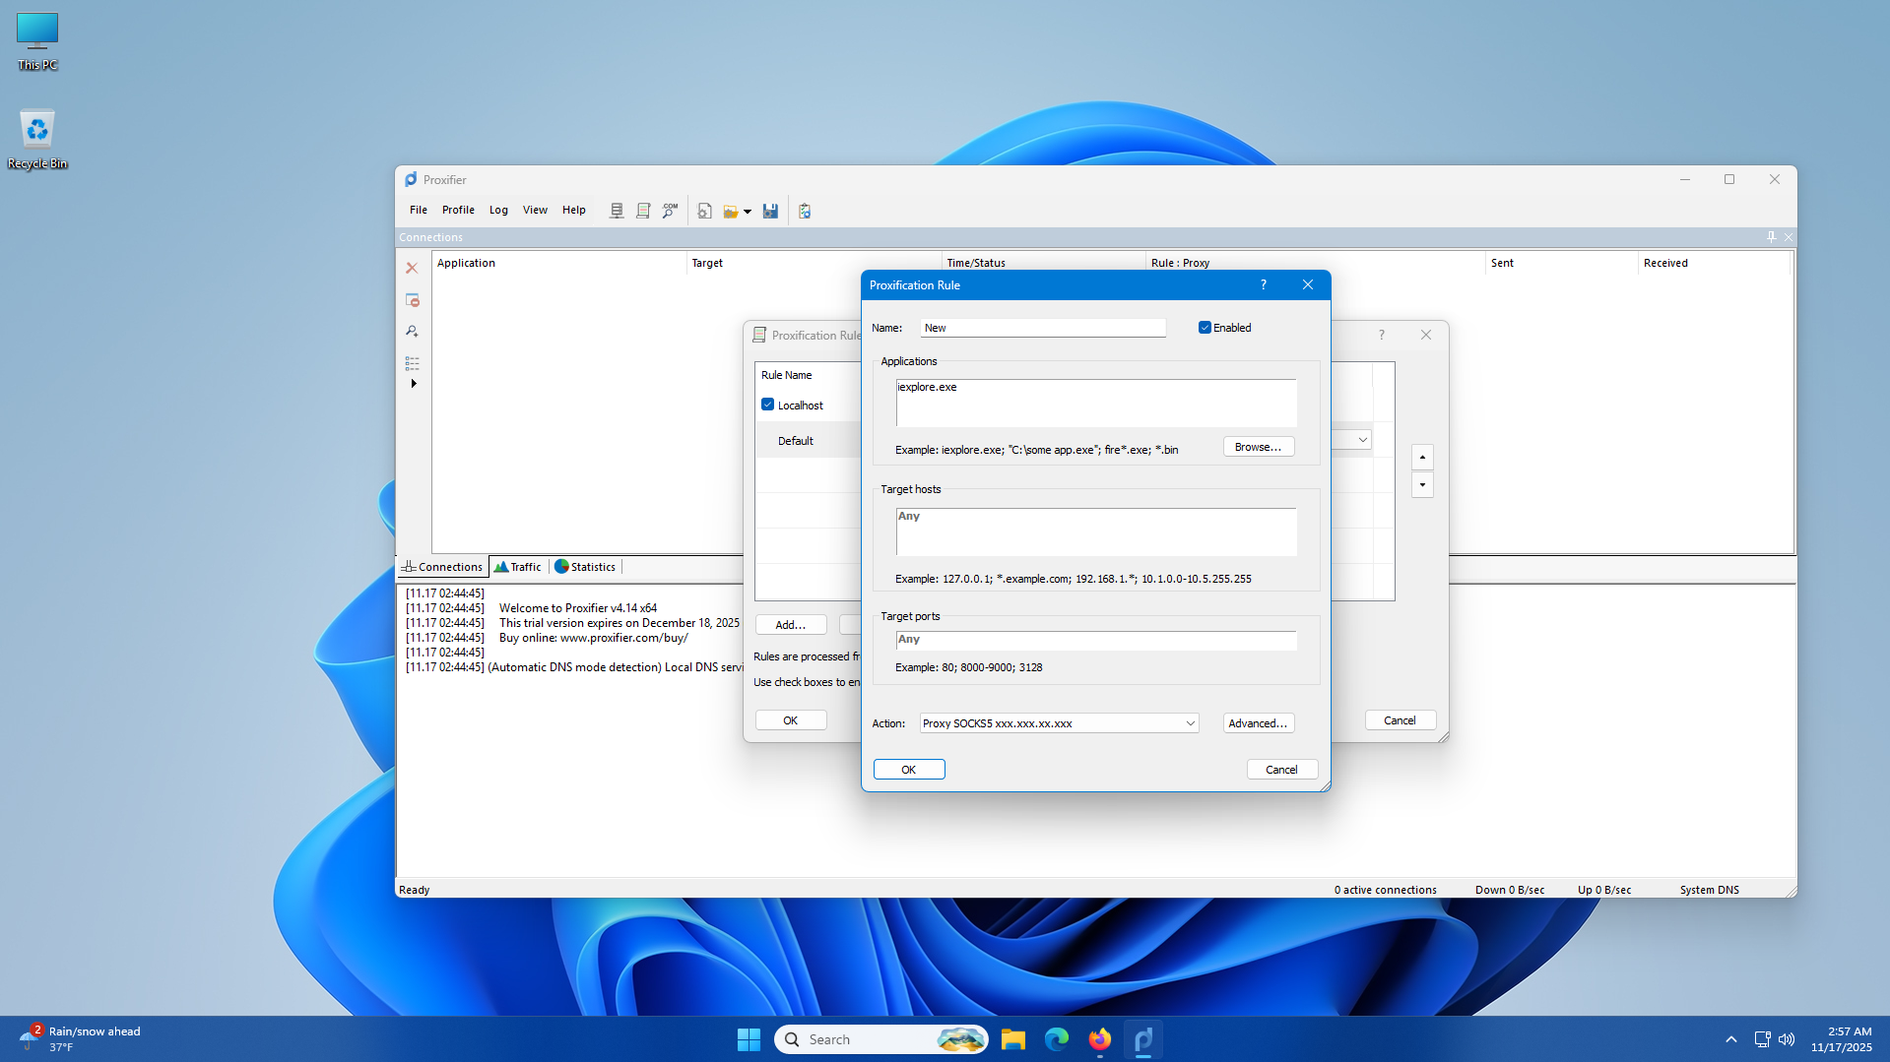Viewport: 1890px width, 1062px height.
Task: Click the Target ports input field
Action: pyautogui.click(x=1096, y=641)
